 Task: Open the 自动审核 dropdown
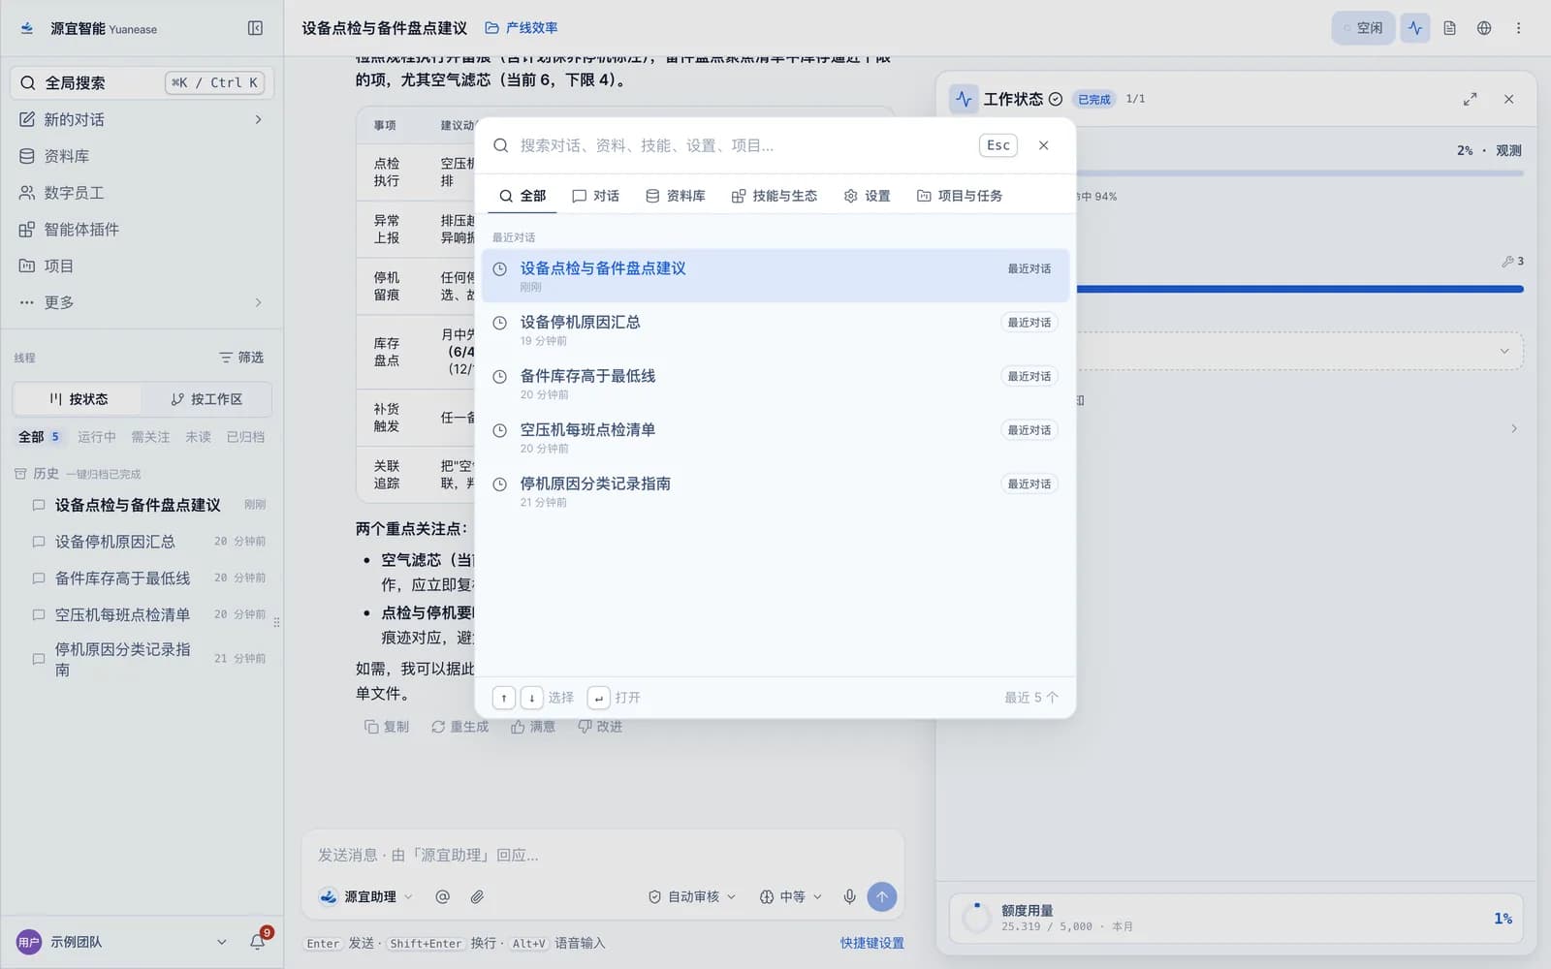point(692,897)
